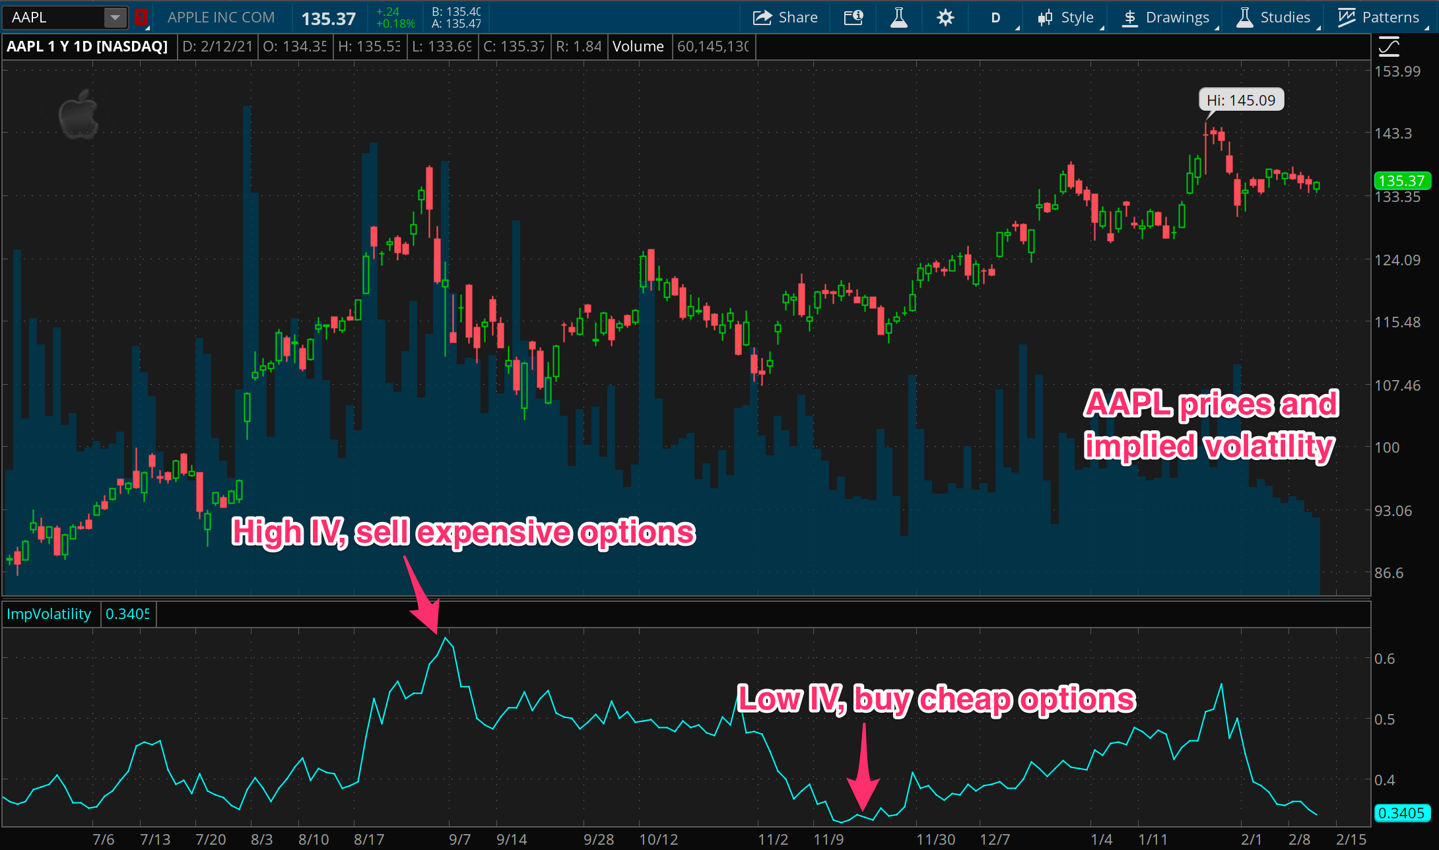Open chart settings gear icon
The width and height of the screenshot is (1439, 850).
[x=945, y=17]
